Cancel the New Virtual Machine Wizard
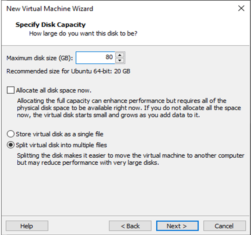This screenshot has height=235, width=251. (x=224, y=226)
